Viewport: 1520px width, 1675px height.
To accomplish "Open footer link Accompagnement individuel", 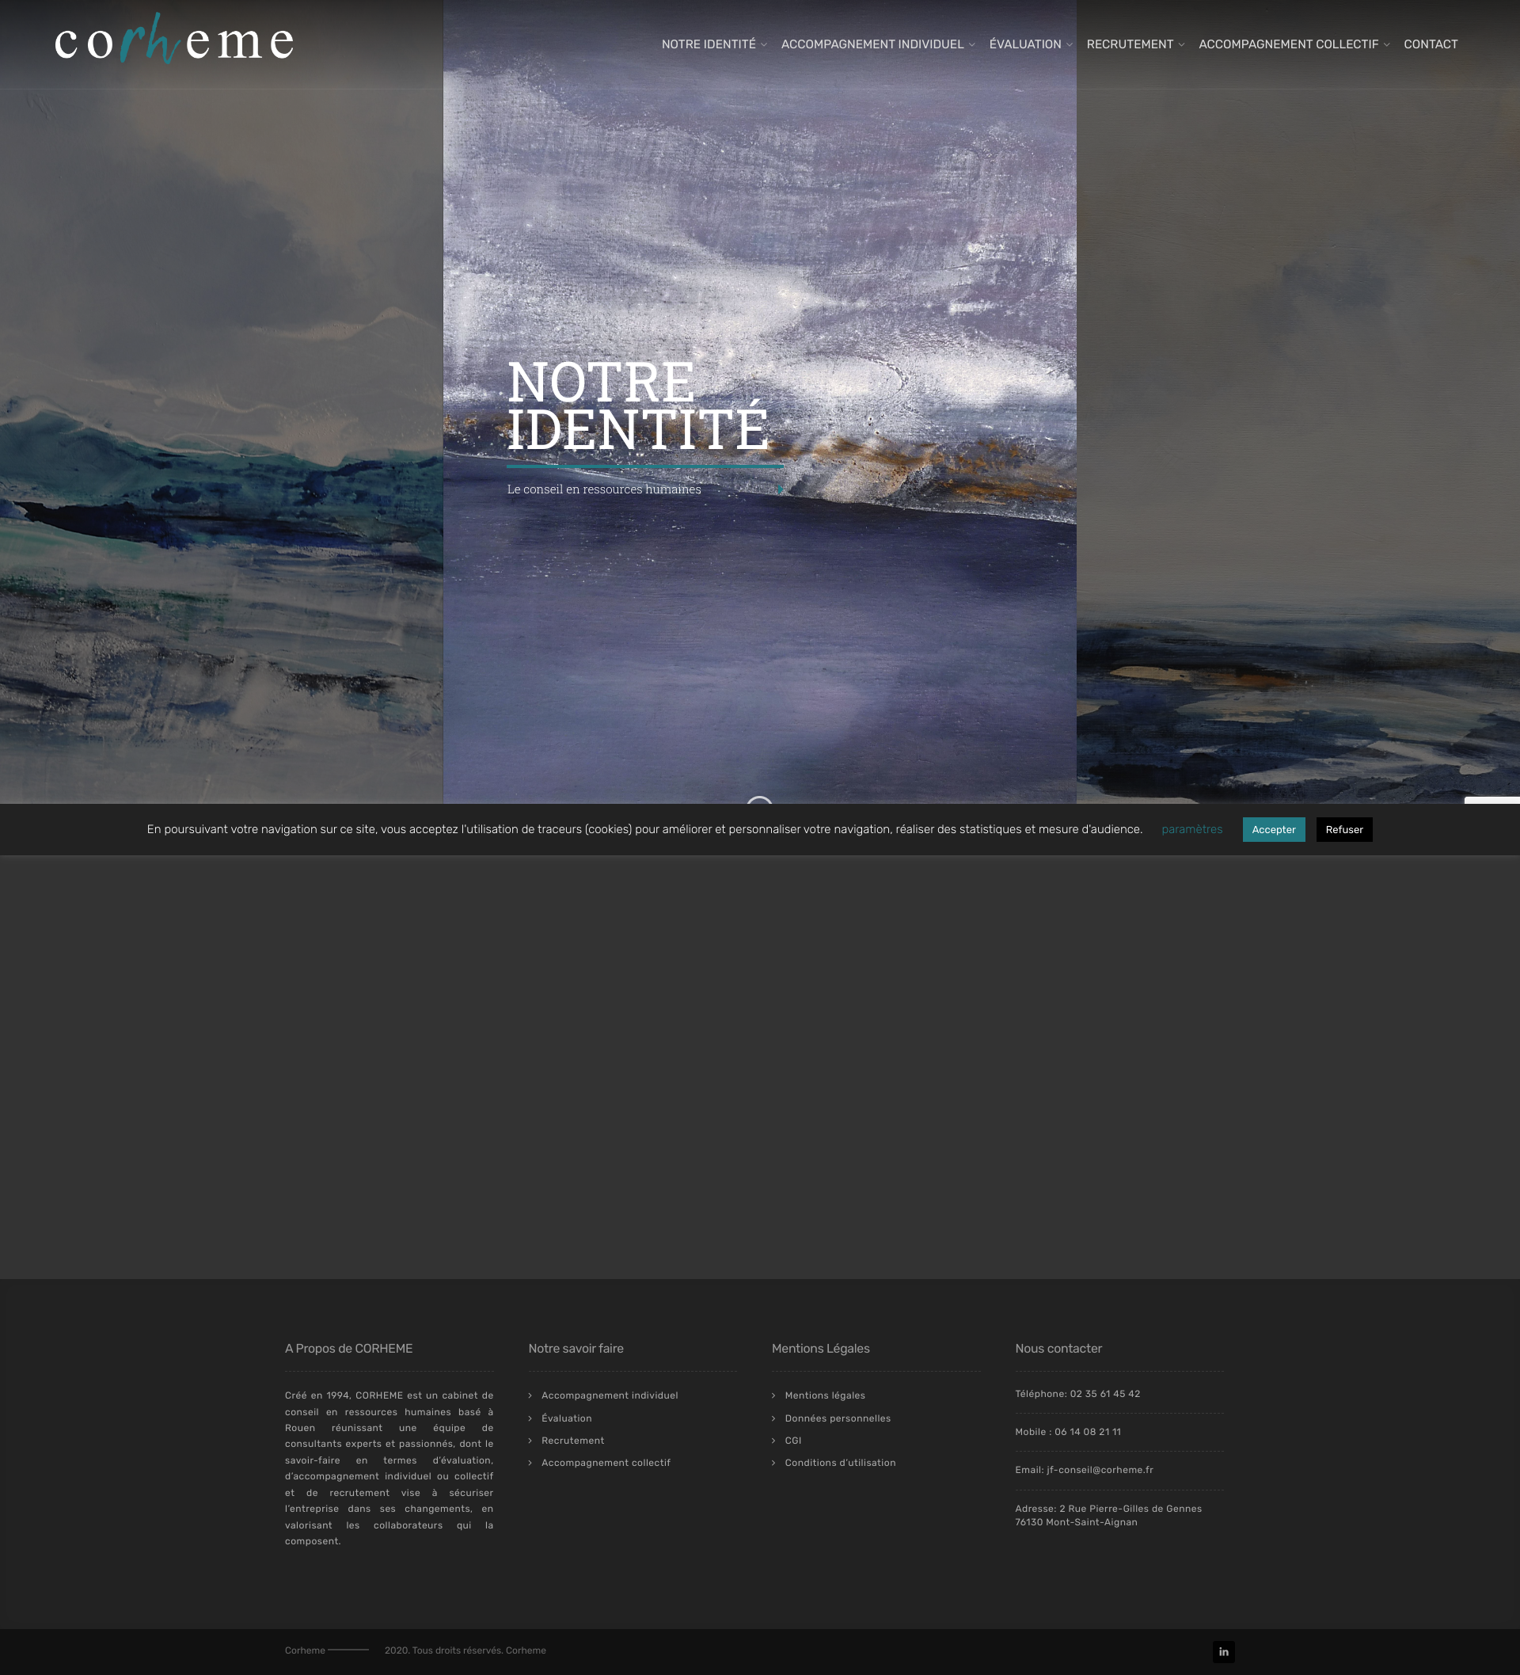I will point(610,1395).
